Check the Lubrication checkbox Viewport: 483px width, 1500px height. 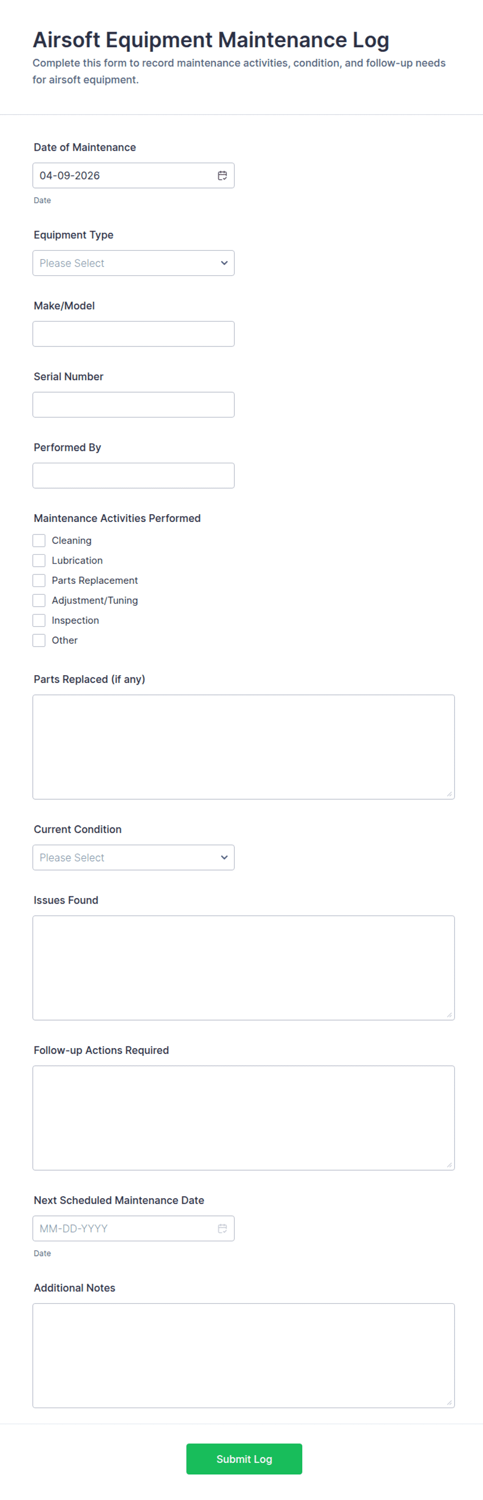tap(39, 560)
